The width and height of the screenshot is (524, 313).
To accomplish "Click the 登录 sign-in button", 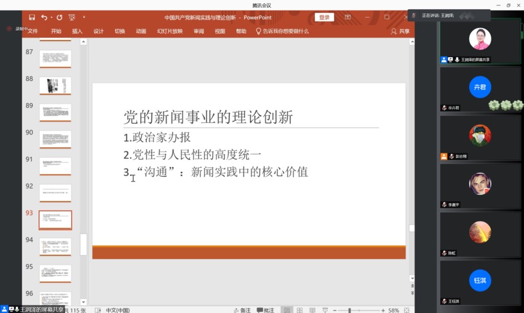I will 324,18.
